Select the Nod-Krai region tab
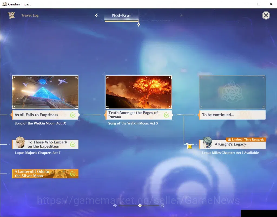Viewport: 277px width, 217px height. [121, 16]
